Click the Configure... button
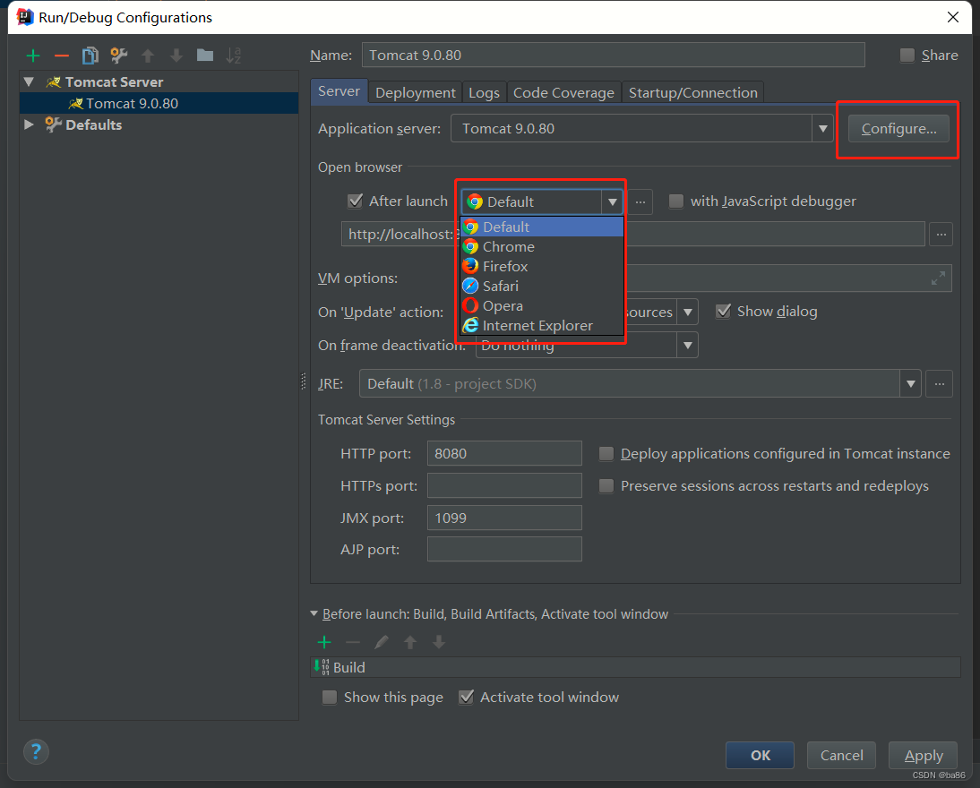The width and height of the screenshot is (980, 788). click(x=898, y=129)
